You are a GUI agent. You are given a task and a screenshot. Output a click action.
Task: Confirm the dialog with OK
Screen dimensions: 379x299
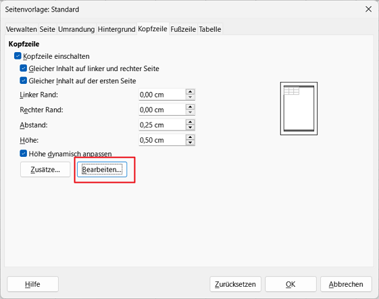290,284
